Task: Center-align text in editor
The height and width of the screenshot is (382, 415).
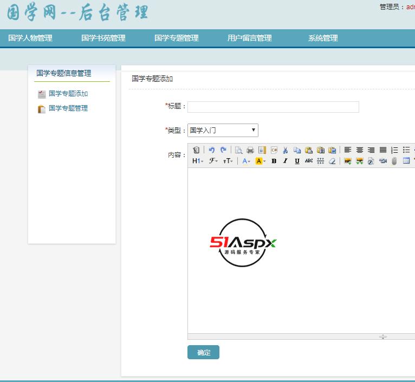Action: (x=359, y=150)
